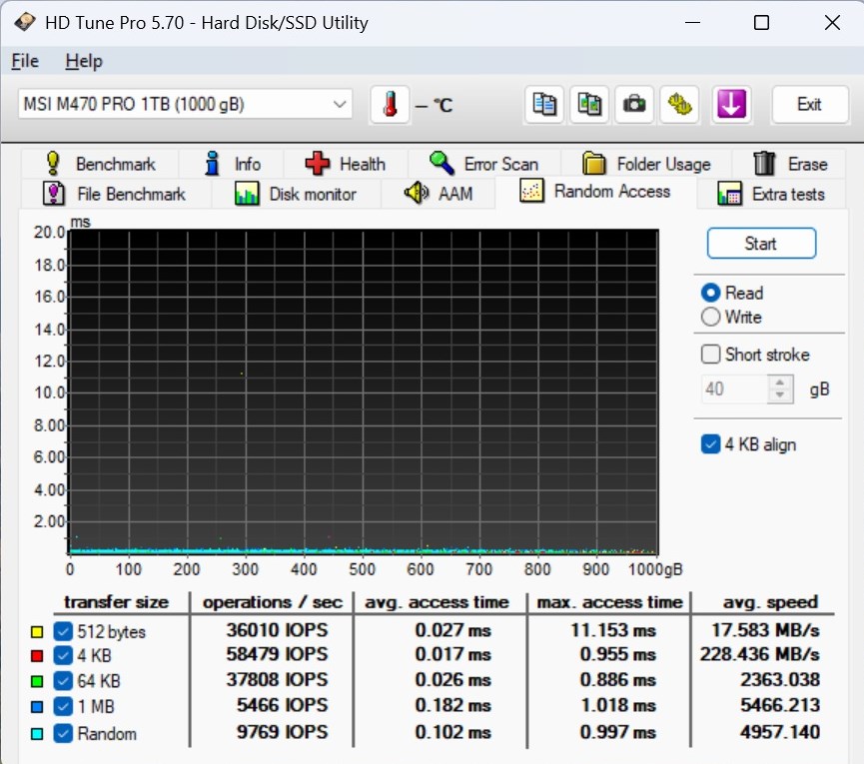Select the Write radio button
Viewport: 864px width, 764px height.
coord(711,318)
